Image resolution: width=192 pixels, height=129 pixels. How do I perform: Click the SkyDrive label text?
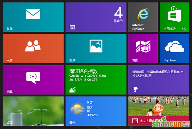[x=170, y=60]
